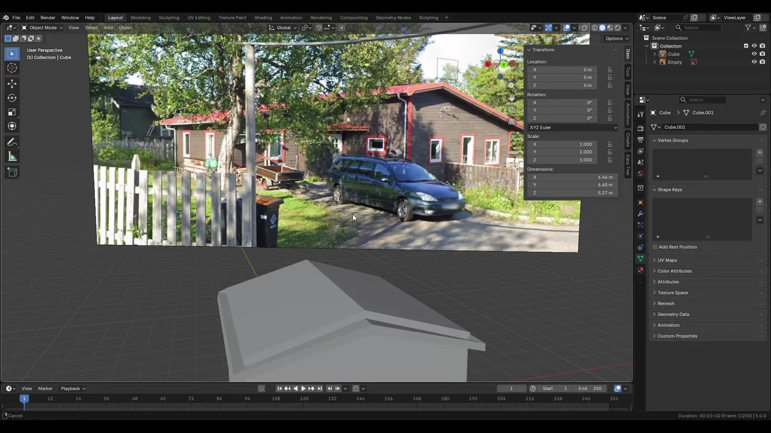
Task: Open the Render menu
Action: 48,17
